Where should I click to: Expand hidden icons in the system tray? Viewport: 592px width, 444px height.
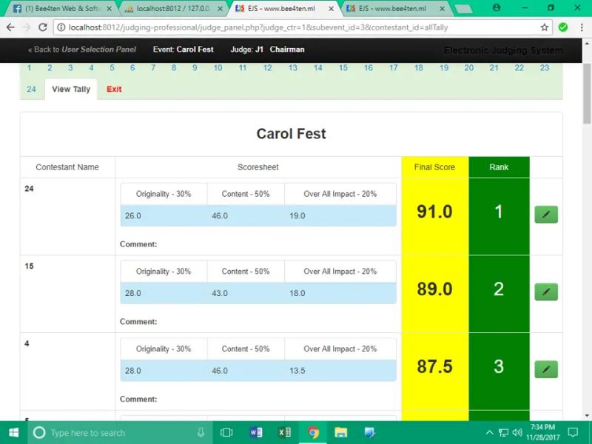490,431
